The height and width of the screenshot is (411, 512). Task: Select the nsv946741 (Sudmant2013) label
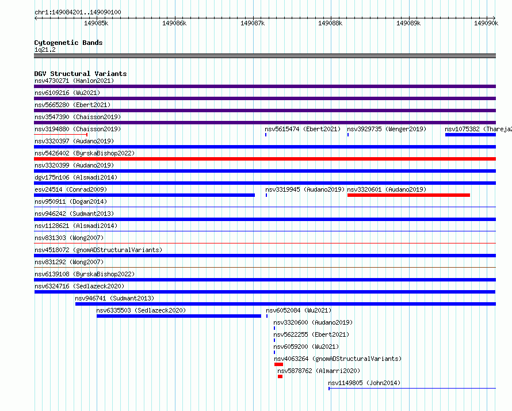tap(114, 298)
